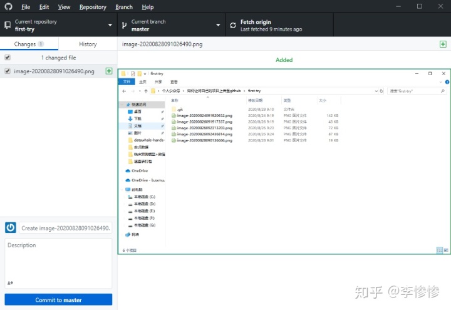Click the Fetch origin label
The image size is (451, 310).
(256, 22)
